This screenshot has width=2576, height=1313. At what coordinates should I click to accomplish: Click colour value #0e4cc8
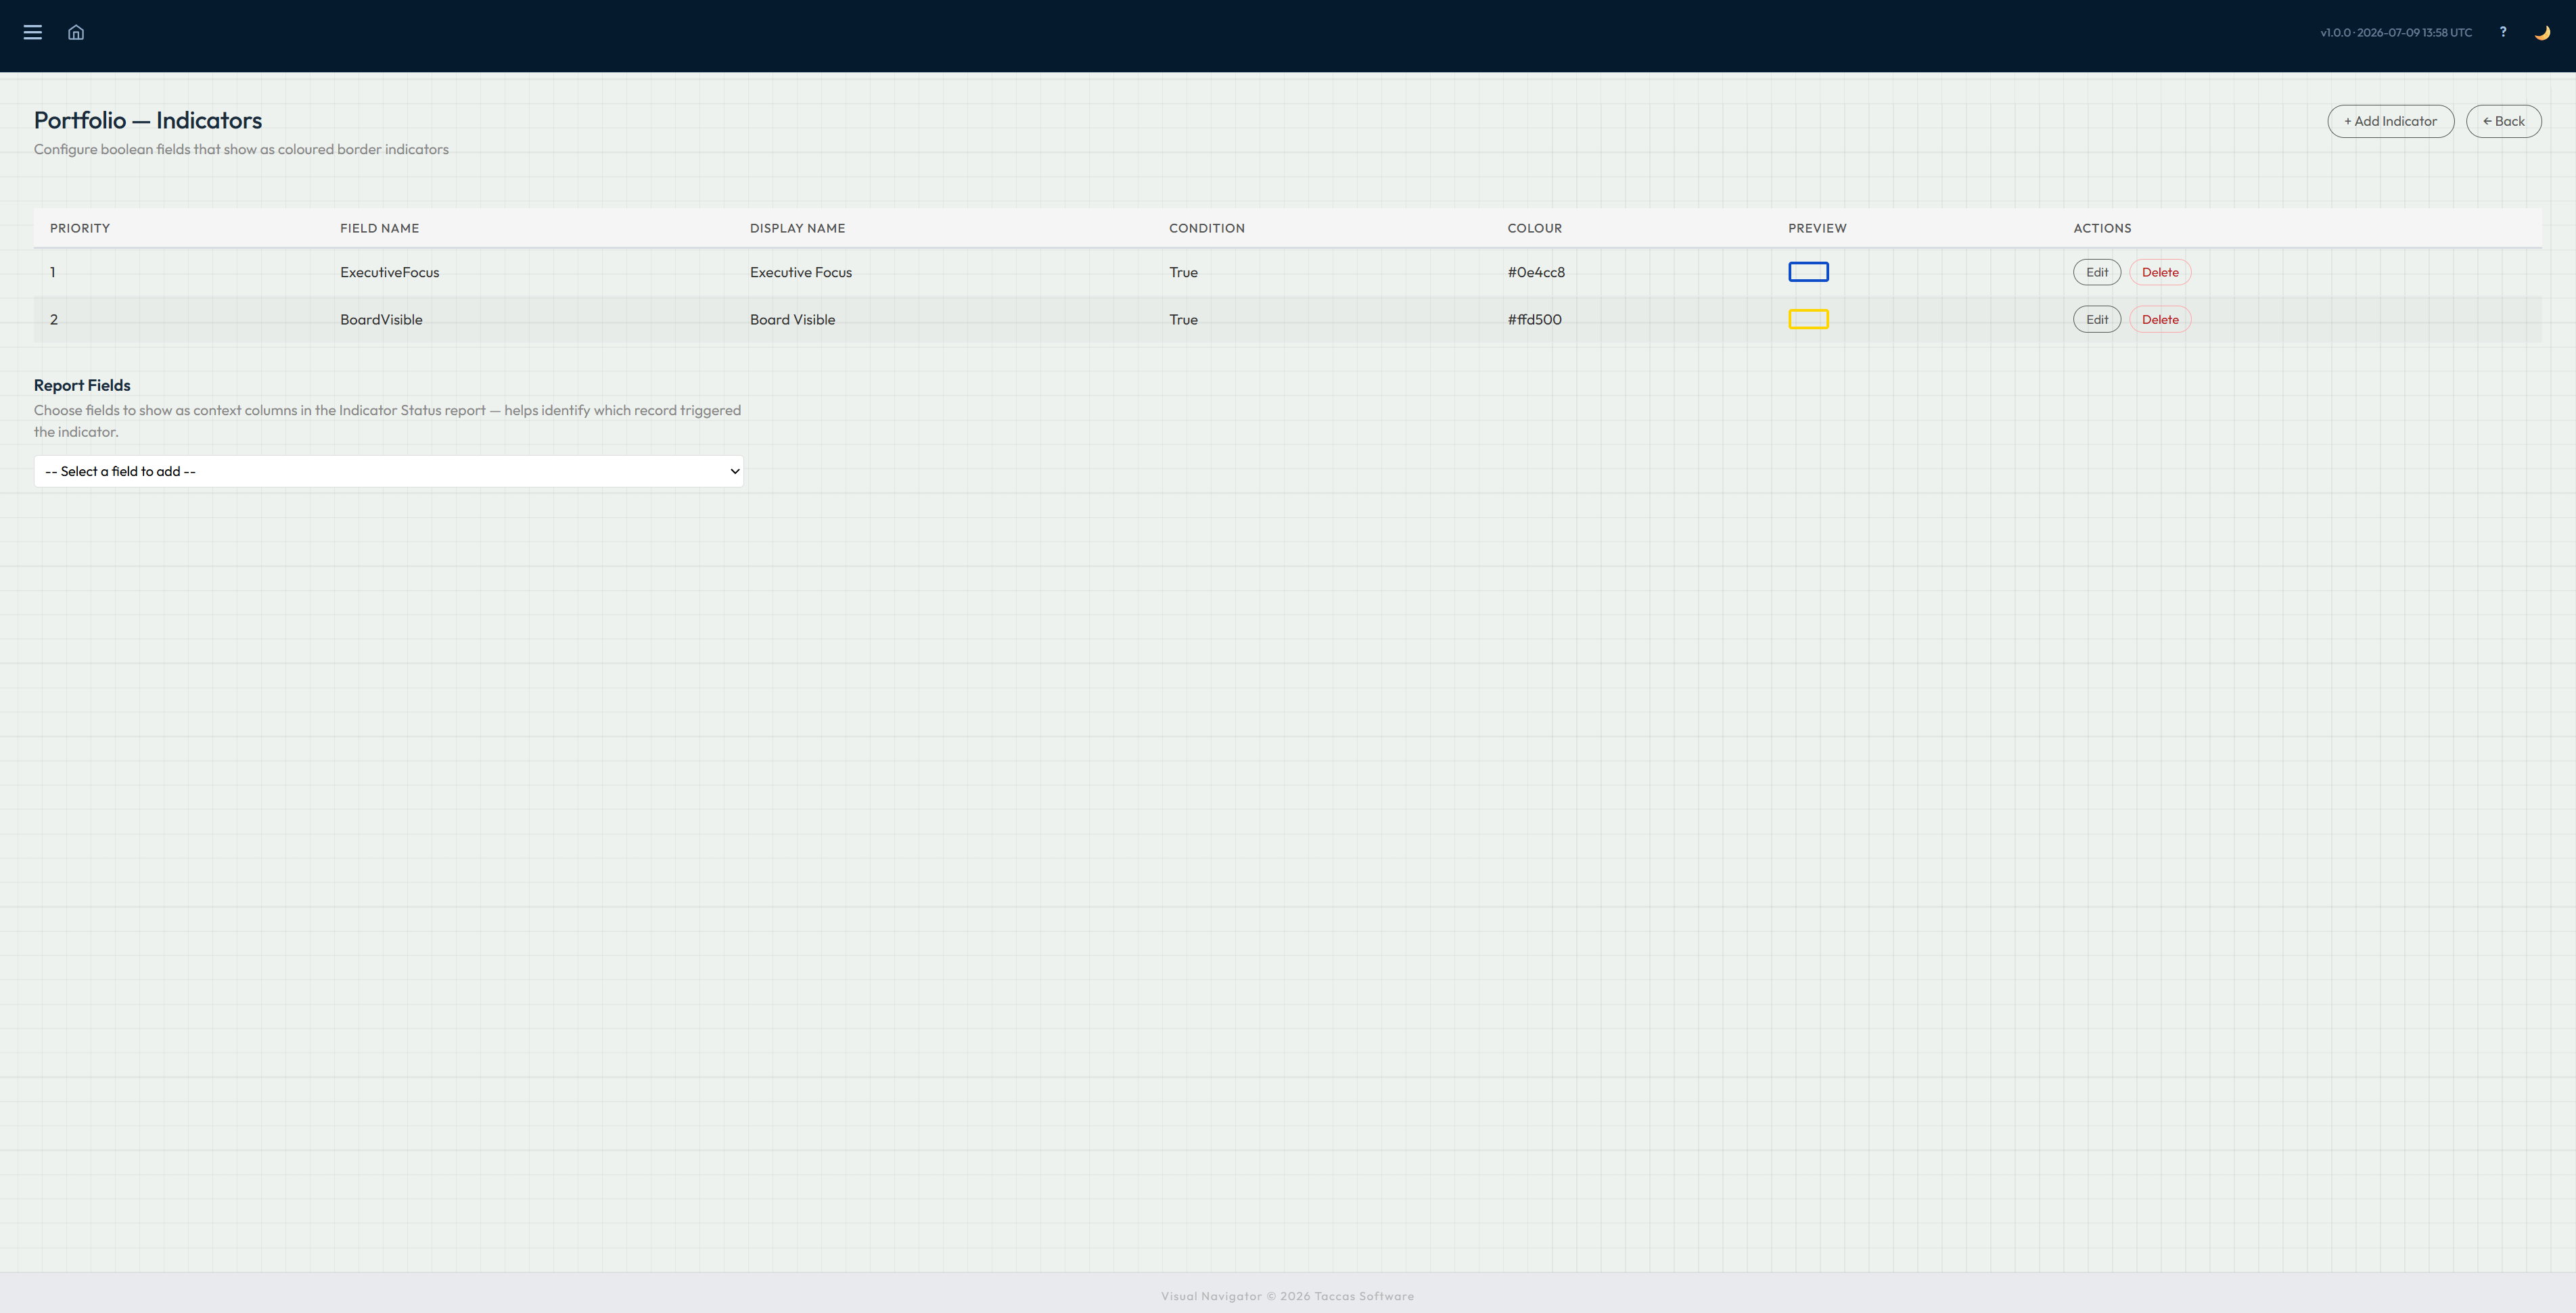1536,272
